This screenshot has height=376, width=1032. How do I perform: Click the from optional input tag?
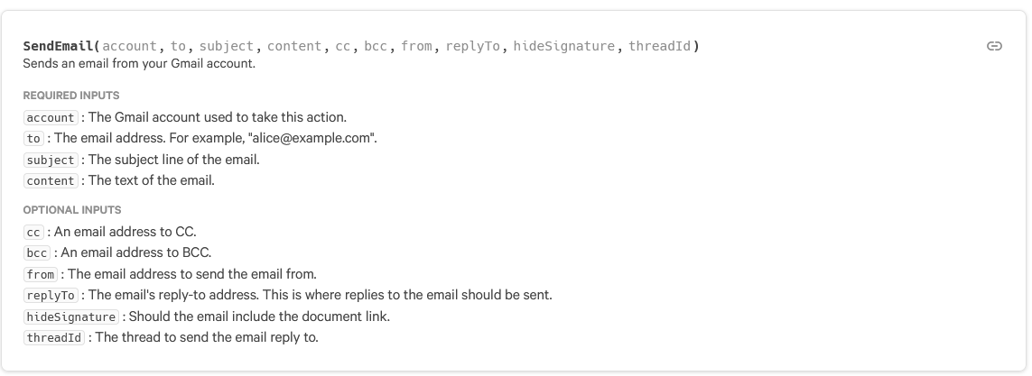coord(40,274)
